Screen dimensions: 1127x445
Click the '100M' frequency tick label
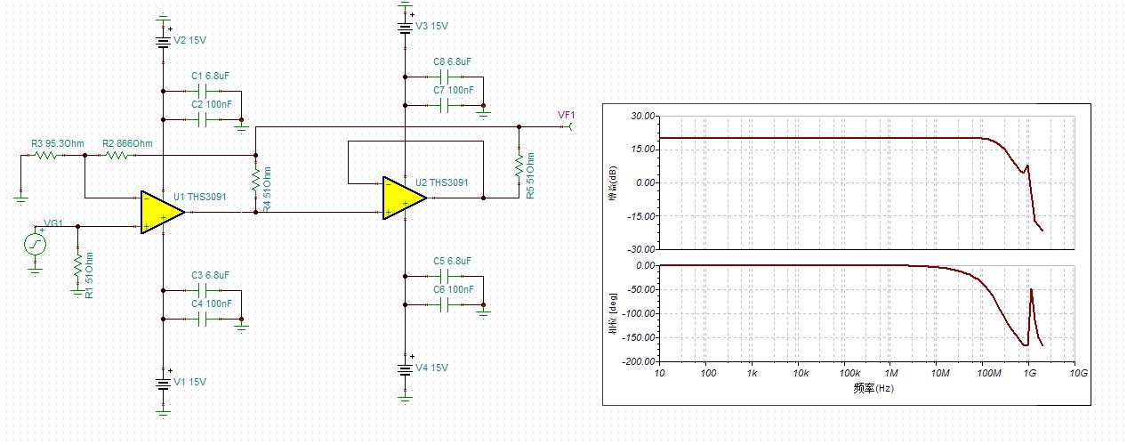pos(983,375)
